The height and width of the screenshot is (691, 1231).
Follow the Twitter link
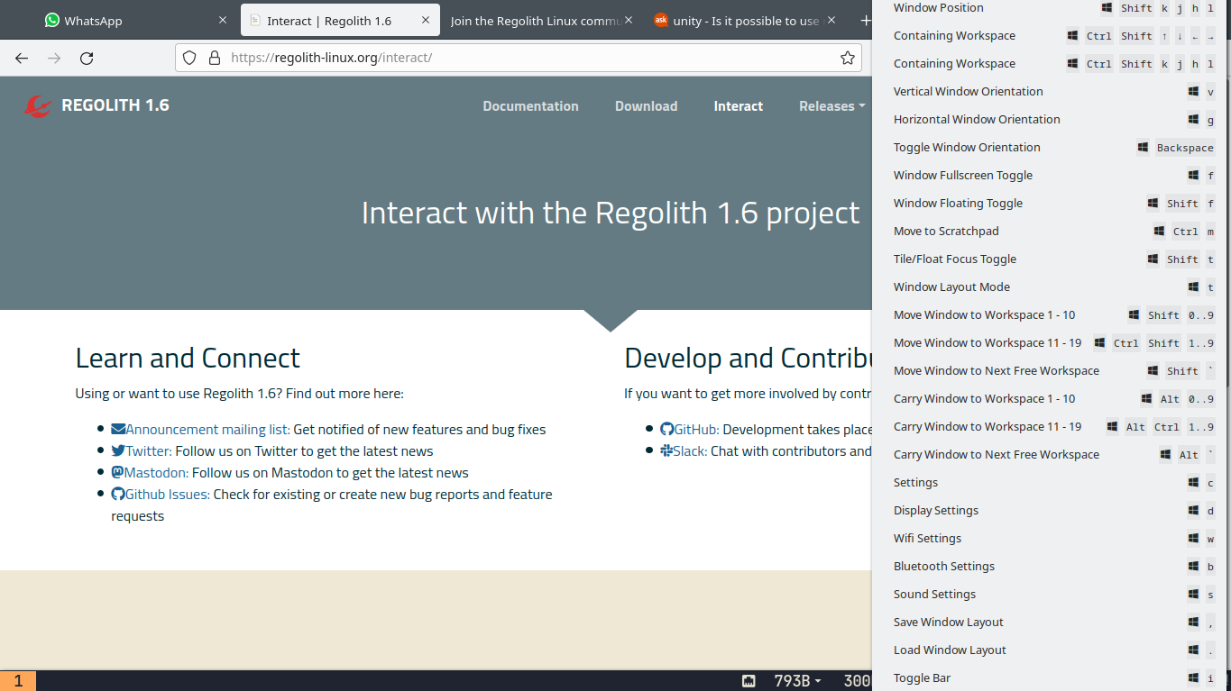click(x=148, y=451)
